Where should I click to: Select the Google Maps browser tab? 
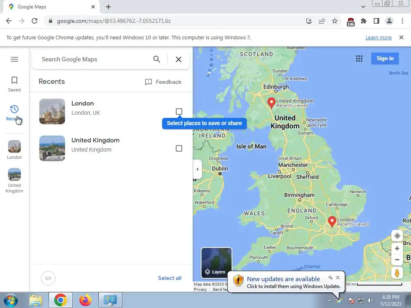51,7
